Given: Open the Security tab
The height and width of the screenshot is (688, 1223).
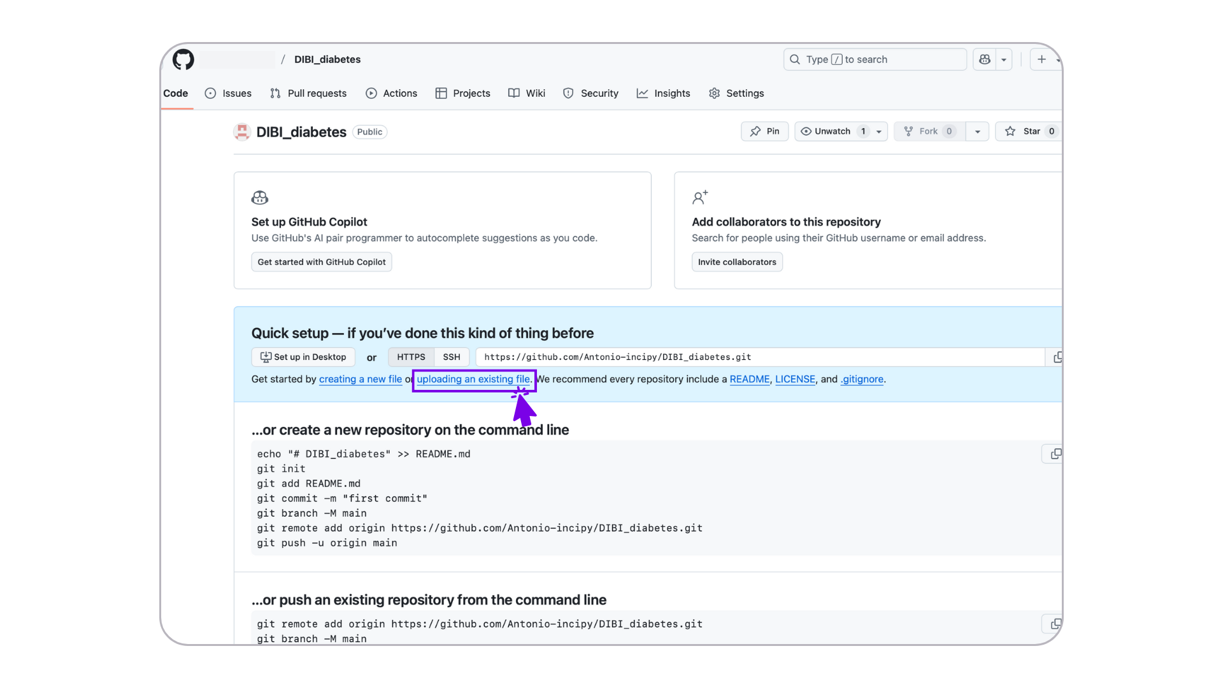Looking at the screenshot, I should click(x=591, y=93).
